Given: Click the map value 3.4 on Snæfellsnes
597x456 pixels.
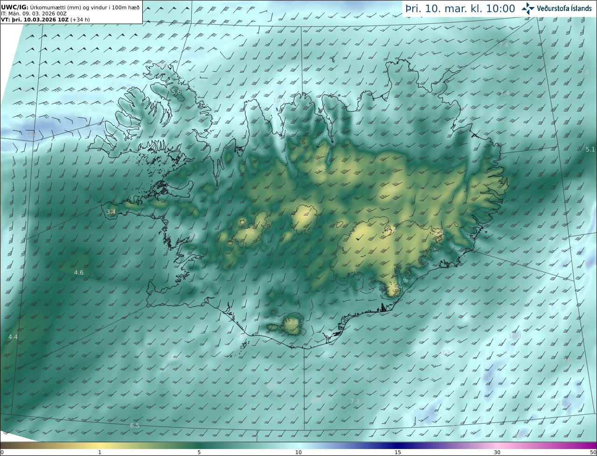Looking at the screenshot, I should 111,212.
